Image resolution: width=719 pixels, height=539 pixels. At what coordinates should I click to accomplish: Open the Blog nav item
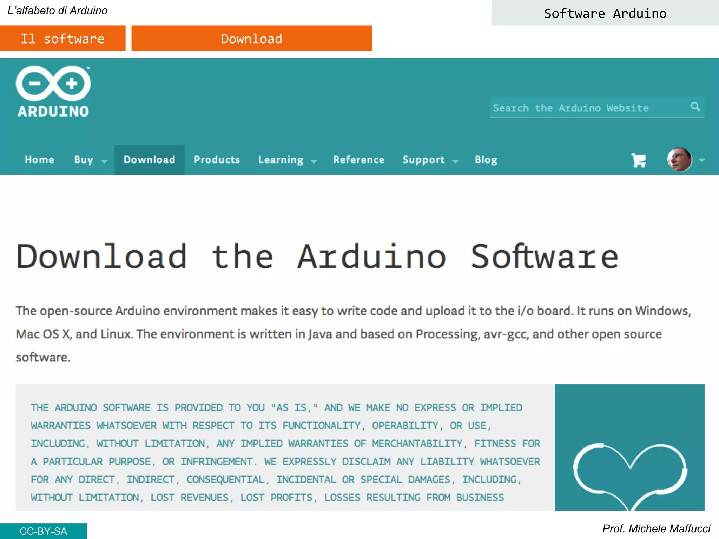tap(486, 160)
